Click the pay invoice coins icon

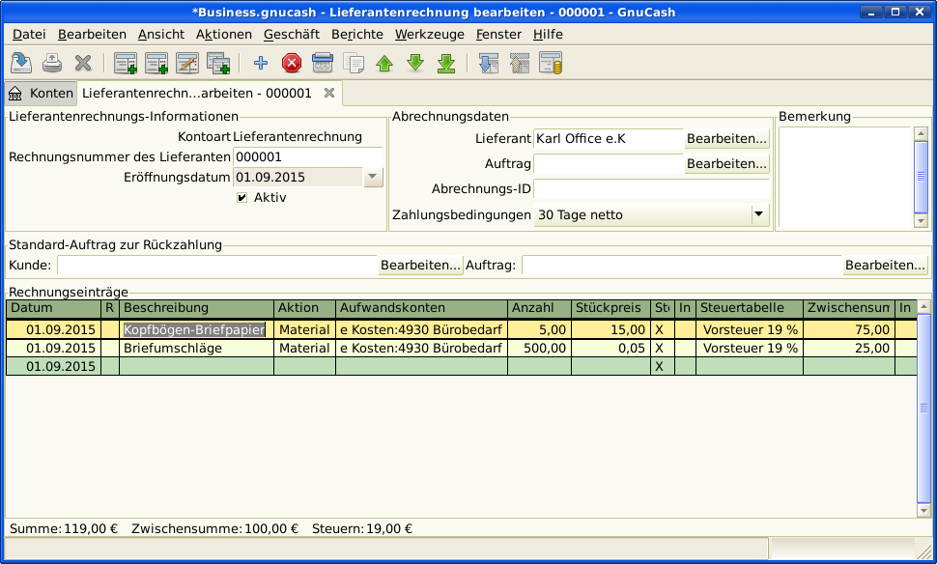pyautogui.click(x=551, y=64)
